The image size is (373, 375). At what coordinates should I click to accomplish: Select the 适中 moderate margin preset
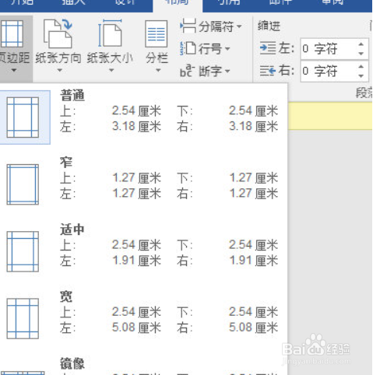(x=143, y=251)
